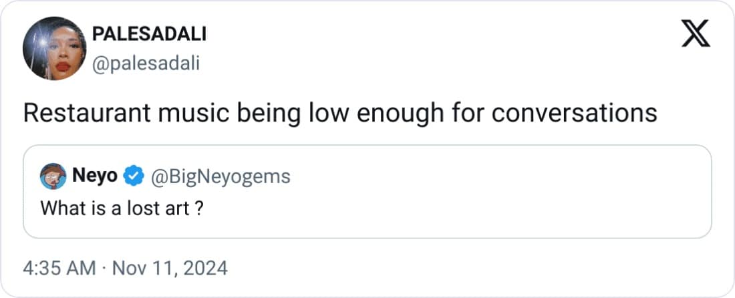Open the quoted text "What is a lost art ?"
The height and width of the screenshot is (298, 735).
point(122,208)
